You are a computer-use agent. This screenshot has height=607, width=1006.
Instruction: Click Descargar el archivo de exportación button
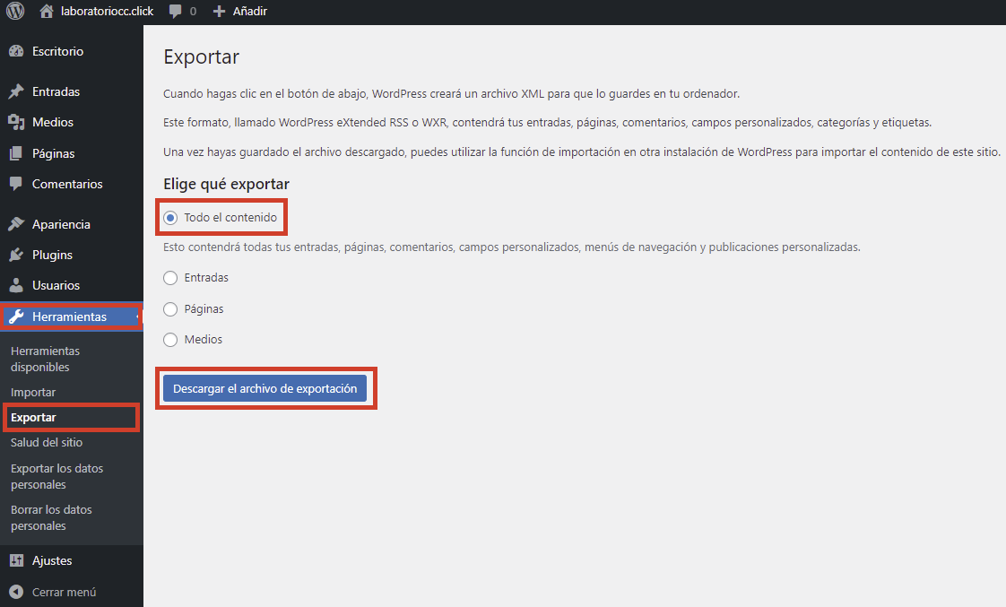point(265,389)
